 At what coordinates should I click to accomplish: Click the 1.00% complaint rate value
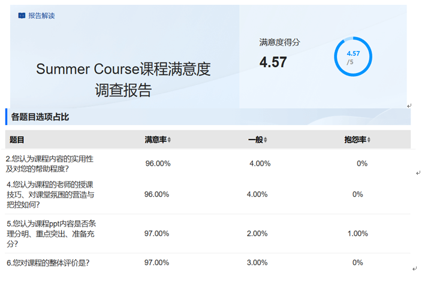358,234
